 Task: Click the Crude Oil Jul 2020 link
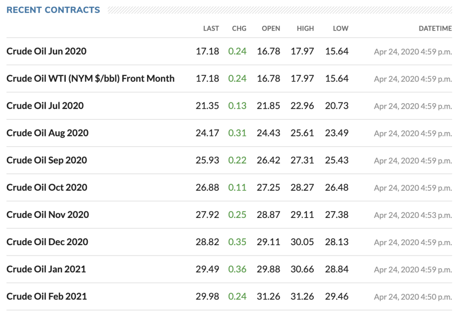(45, 106)
